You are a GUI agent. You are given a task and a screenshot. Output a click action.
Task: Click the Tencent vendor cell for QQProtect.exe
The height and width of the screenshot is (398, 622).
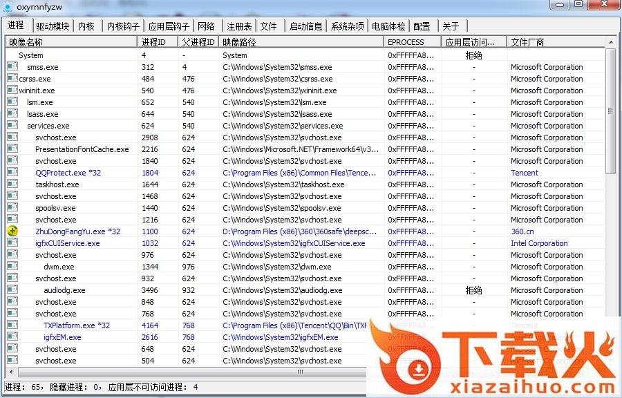pos(525,173)
